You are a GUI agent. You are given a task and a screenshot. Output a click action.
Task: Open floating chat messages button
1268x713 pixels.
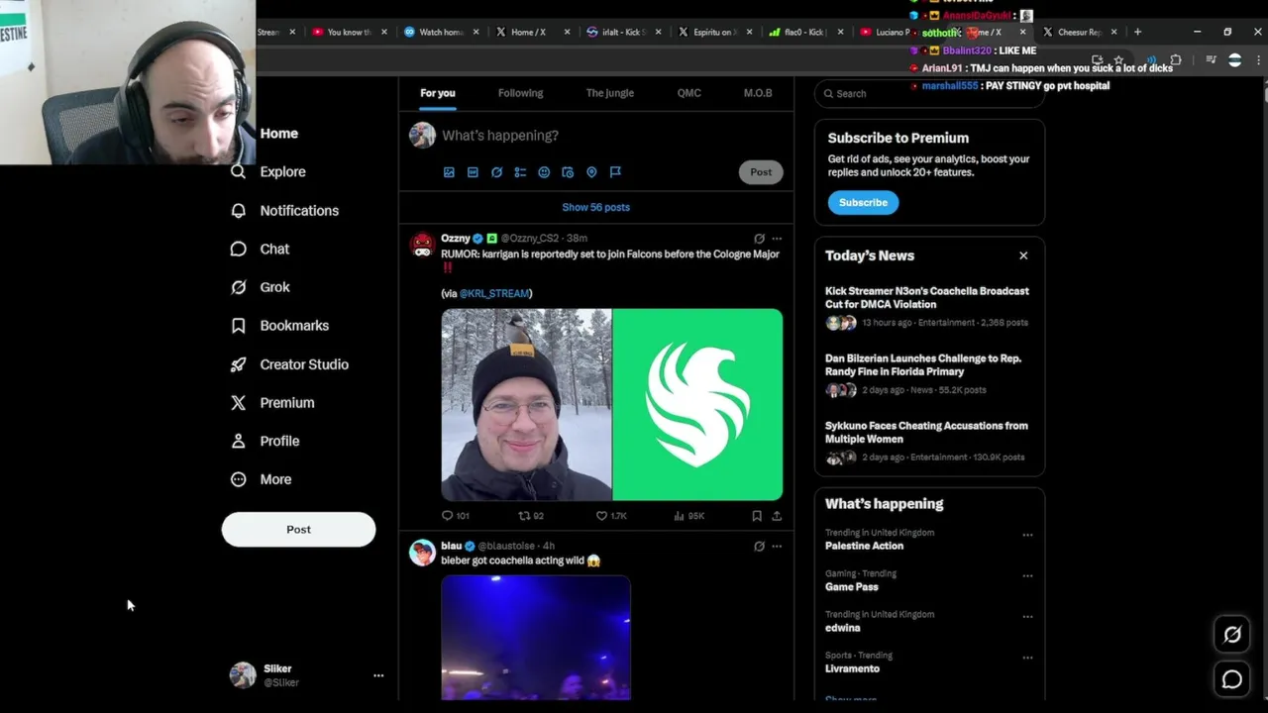[1232, 679]
